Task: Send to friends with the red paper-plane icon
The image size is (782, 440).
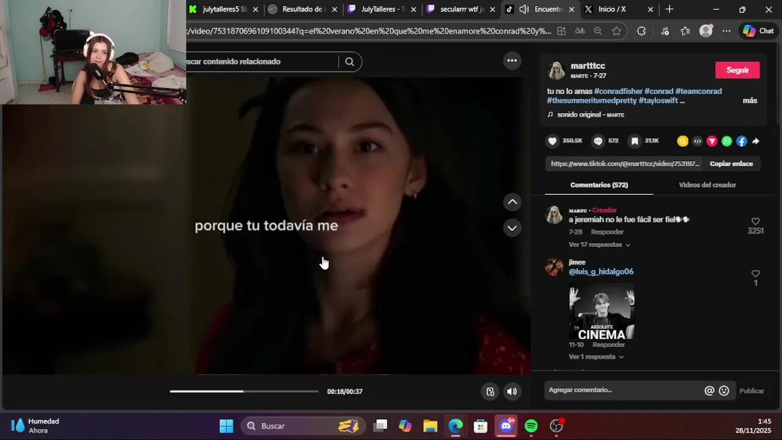Action: pos(712,141)
